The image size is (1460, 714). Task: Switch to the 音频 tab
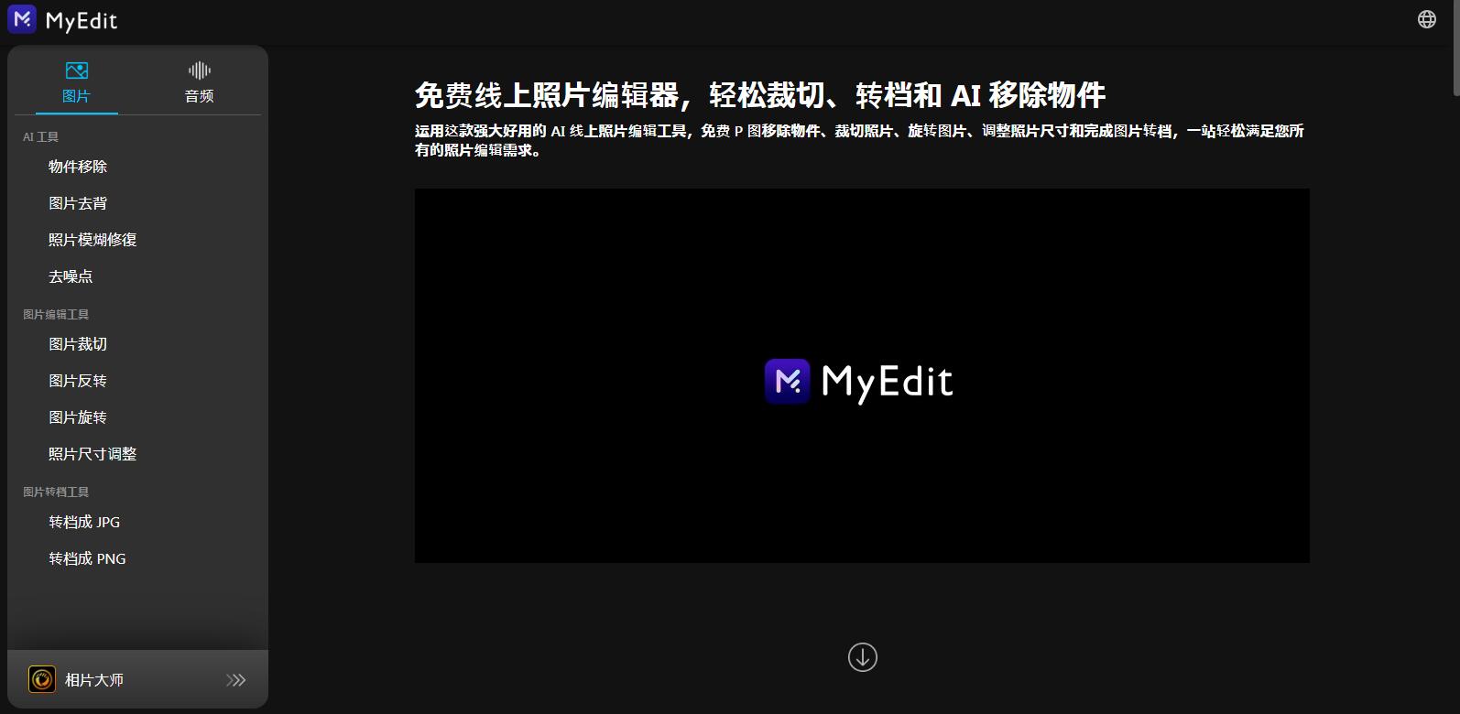pyautogui.click(x=199, y=82)
